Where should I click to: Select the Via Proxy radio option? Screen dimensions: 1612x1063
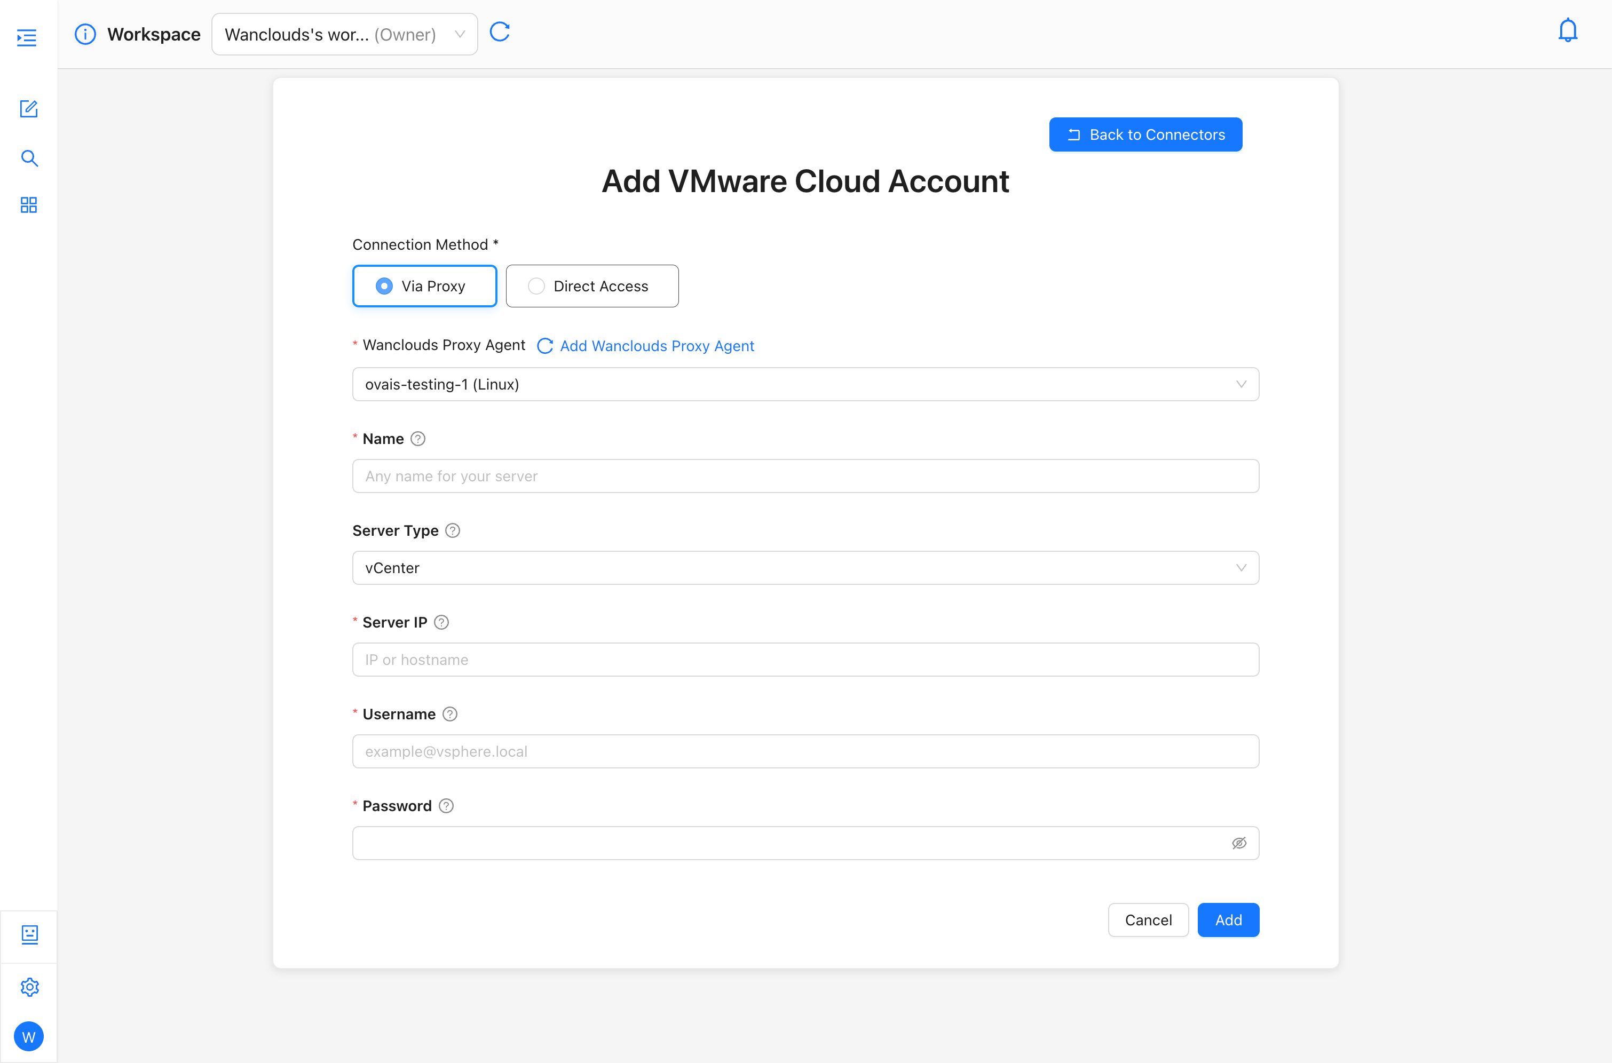click(424, 286)
